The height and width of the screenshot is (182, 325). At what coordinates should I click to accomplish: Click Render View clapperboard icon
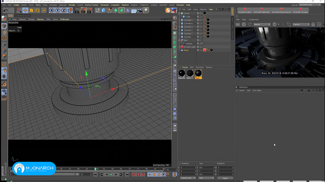pos(77,10)
